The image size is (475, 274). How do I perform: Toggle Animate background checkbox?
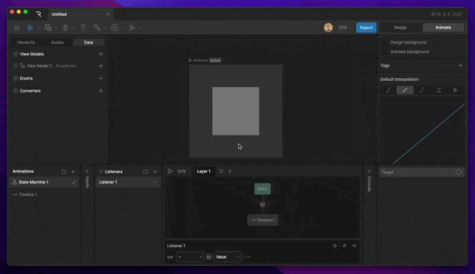pos(385,52)
